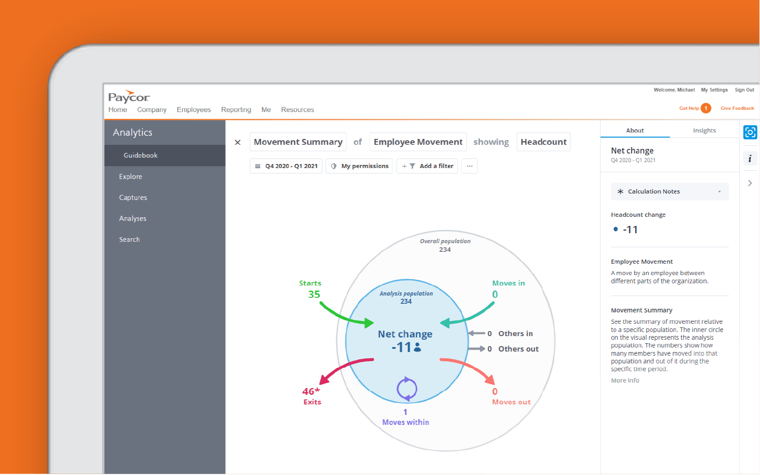Click Add a filter
The image size is (760, 475).
(427, 166)
